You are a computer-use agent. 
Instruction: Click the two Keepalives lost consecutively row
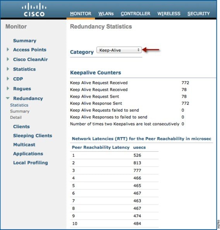127,124
